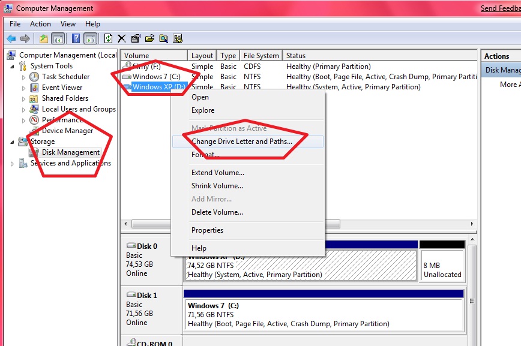Expand the Shared Folders node
The image size is (521, 346).
tap(23, 99)
